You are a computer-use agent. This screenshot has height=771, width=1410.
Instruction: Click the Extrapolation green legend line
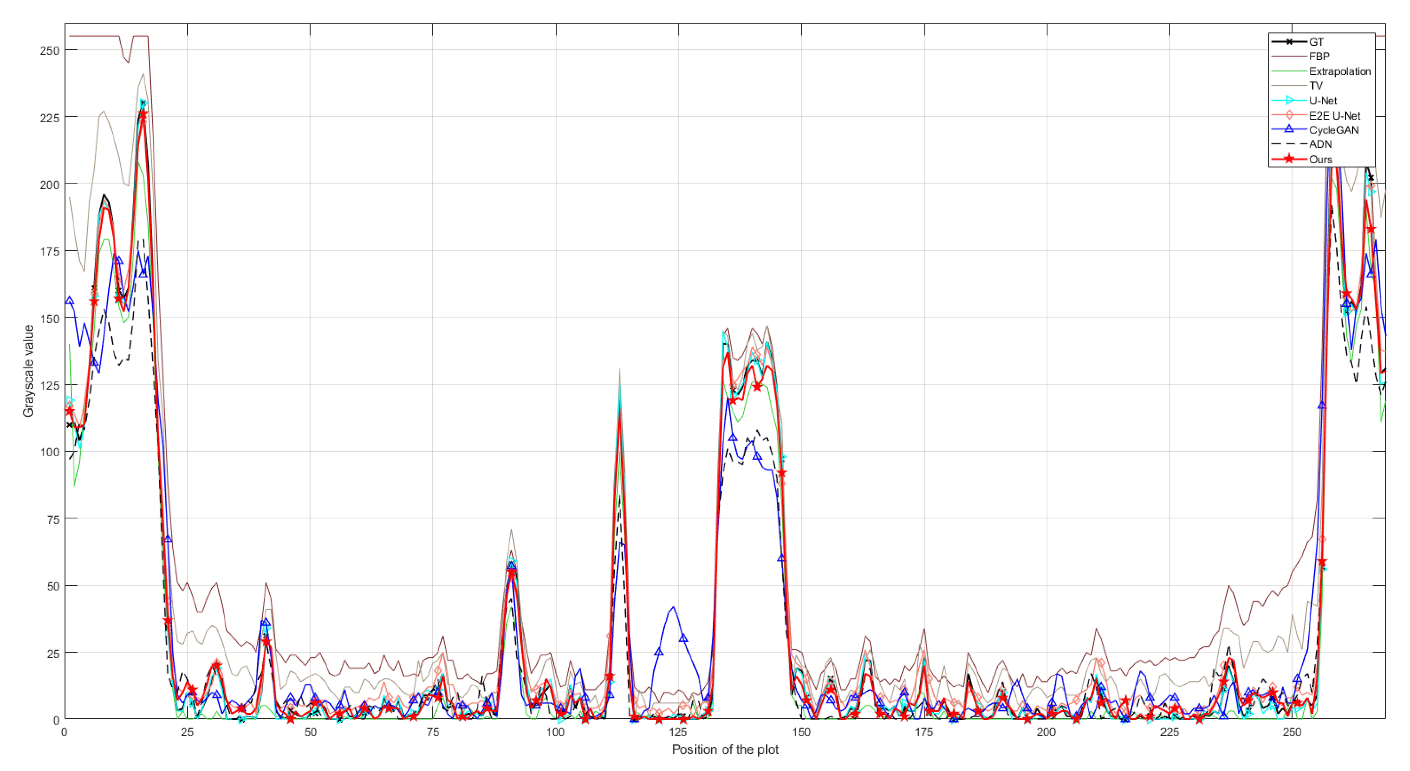(x=1289, y=71)
